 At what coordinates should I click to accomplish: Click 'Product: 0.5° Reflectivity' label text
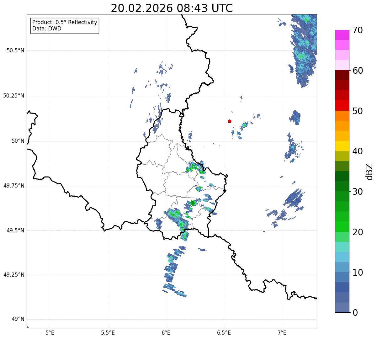[65, 23]
